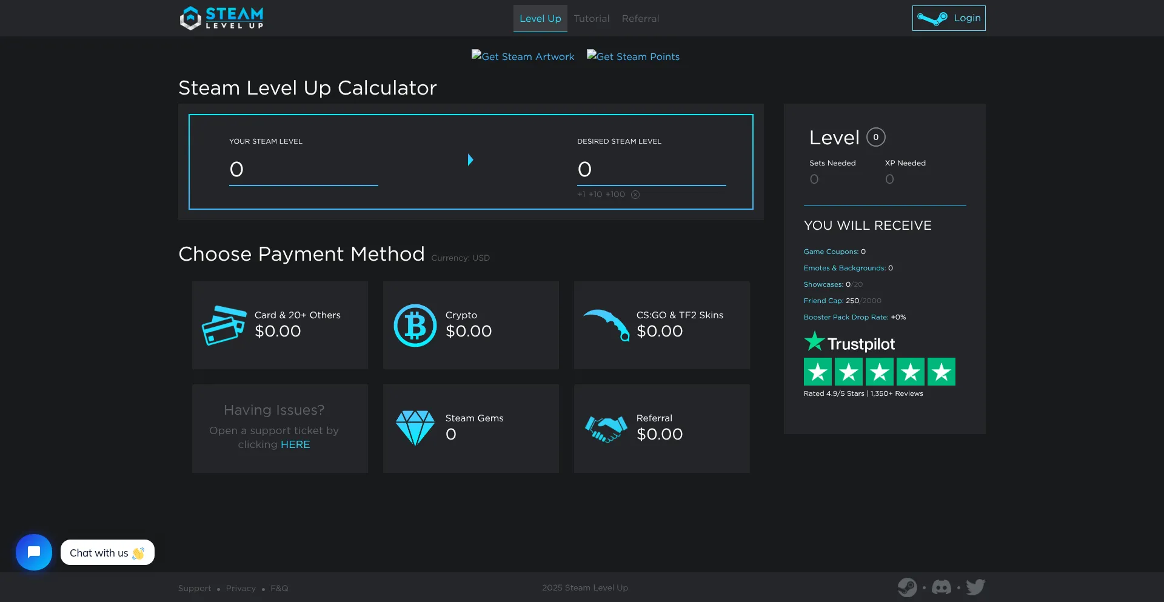The image size is (1164, 602).
Task: Open the Get Steam Points link
Action: pyautogui.click(x=634, y=56)
